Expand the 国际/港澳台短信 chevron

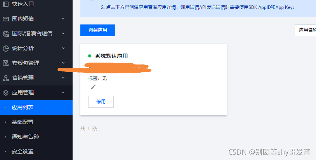63,33
